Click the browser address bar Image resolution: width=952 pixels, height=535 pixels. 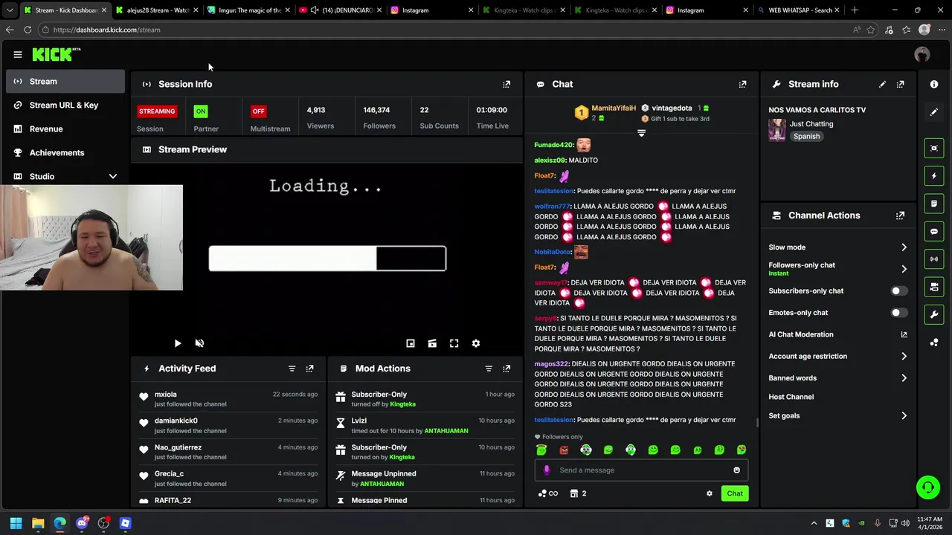[446, 30]
